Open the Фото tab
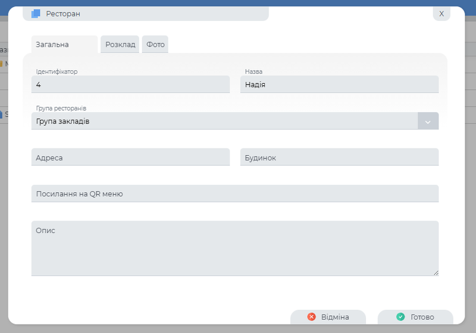The width and height of the screenshot is (476, 333). click(x=155, y=45)
